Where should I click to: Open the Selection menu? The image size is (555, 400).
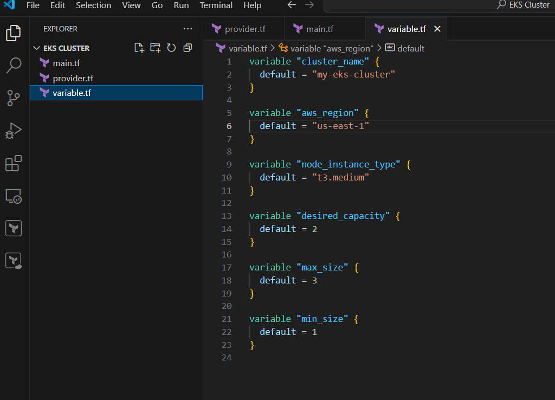[93, 5]
